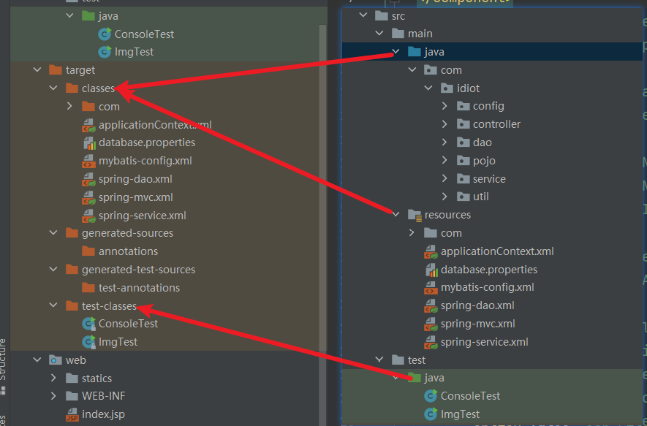Collapse the idiot package

coord(428,87)
